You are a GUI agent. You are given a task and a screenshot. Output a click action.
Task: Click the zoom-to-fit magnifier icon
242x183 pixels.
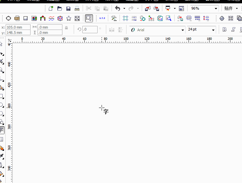point(77,18)
